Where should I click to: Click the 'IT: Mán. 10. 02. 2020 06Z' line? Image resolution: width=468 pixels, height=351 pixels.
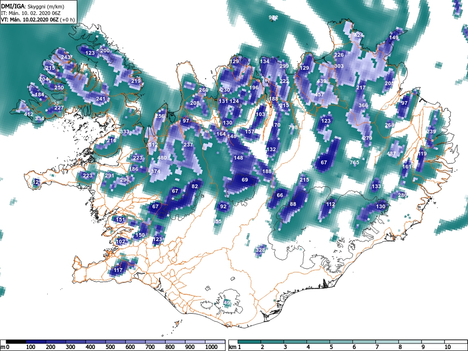(31, 13)
